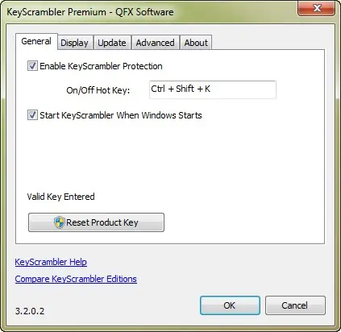
Task: Open the KeyScrambler Help link
Action: pos(51,262)
